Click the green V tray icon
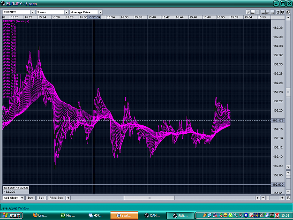This screenshot has height=220, width=293. [231, 215]
